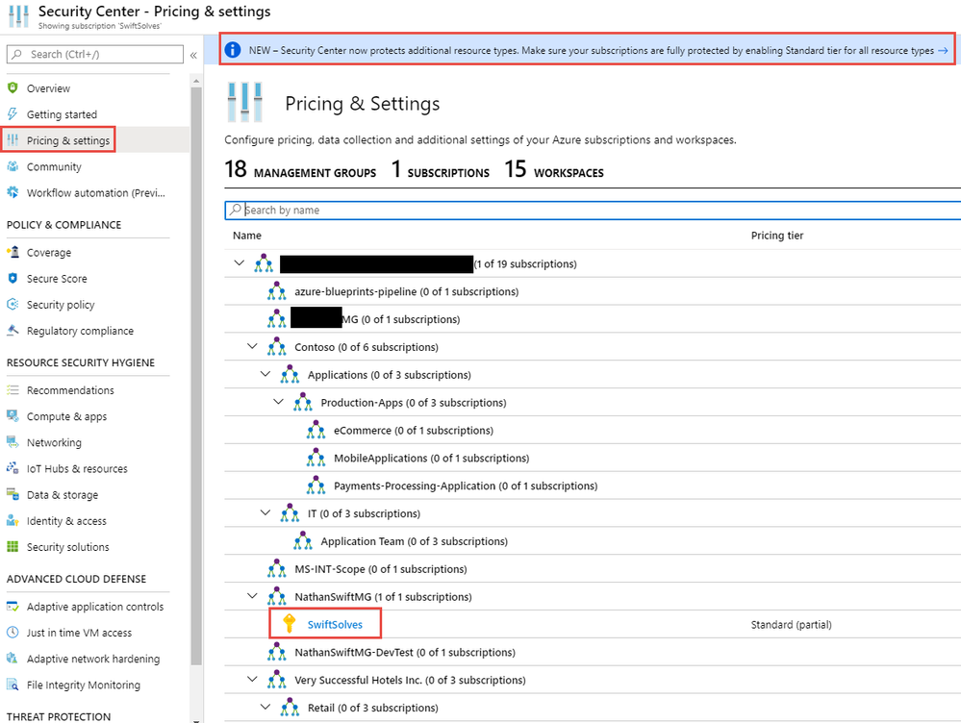Open Just in time VM access clock icon
Image resolution: width=961 pixels, height=723 pixels.
point(13,633)
